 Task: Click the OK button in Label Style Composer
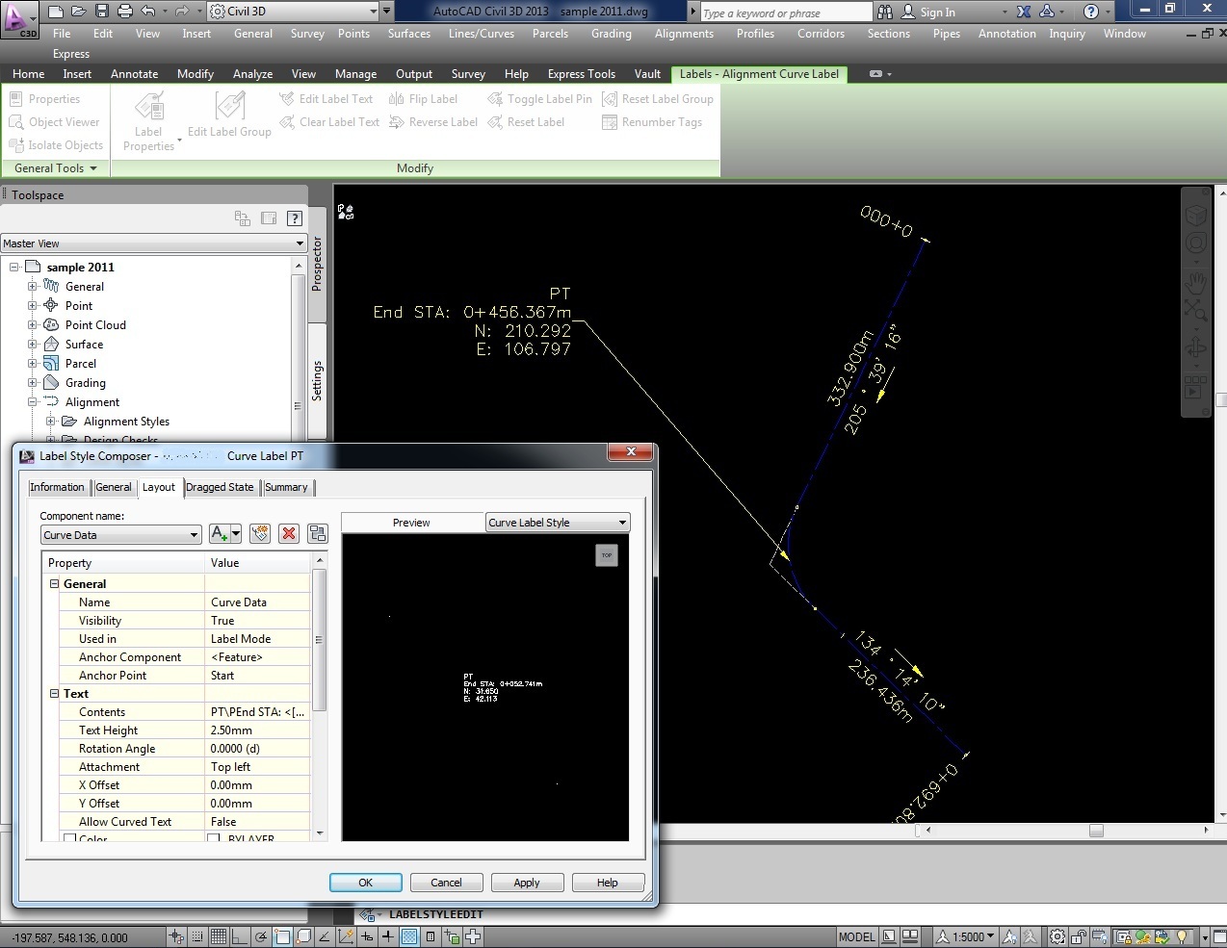[x=366, y=883]
